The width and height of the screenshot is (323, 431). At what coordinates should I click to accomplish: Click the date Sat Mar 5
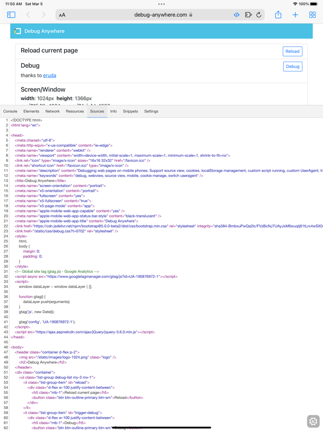pos(34,4)
